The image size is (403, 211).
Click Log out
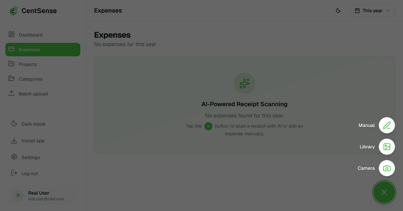(30, 173)
